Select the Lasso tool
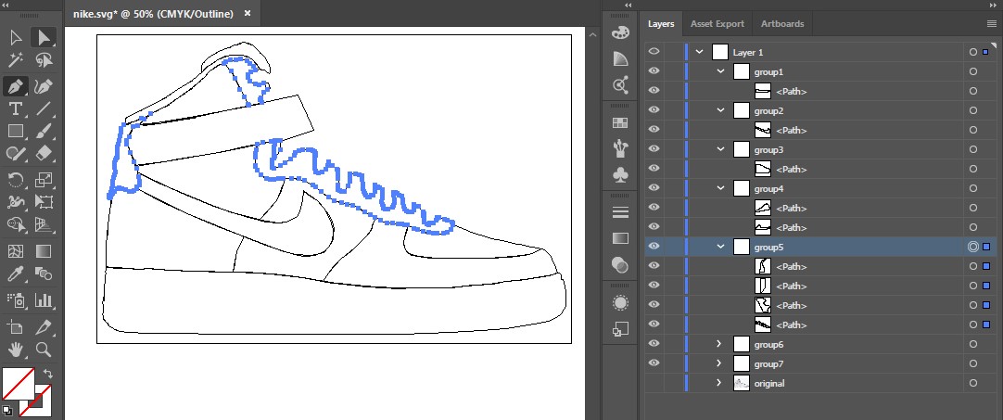 coord(44,61)
